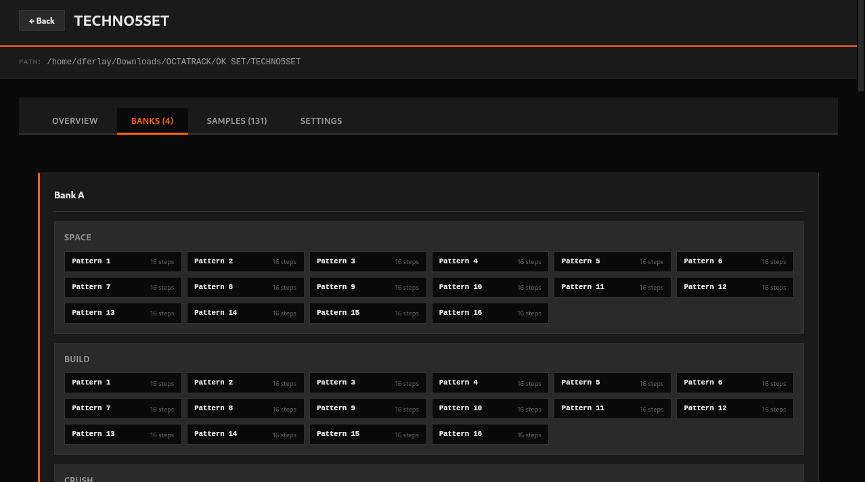Select Pattern 16 in SPACE section
The height and width of the screenshot is (482, 865).
pyautogui.click(x=490, y=313)
